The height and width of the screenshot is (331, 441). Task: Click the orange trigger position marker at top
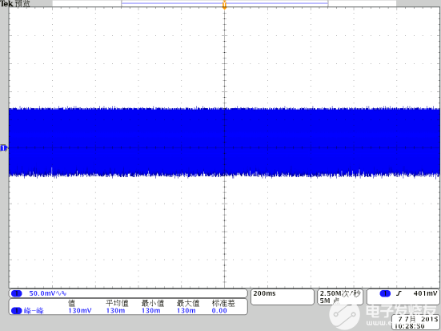(x=224, y=5)
